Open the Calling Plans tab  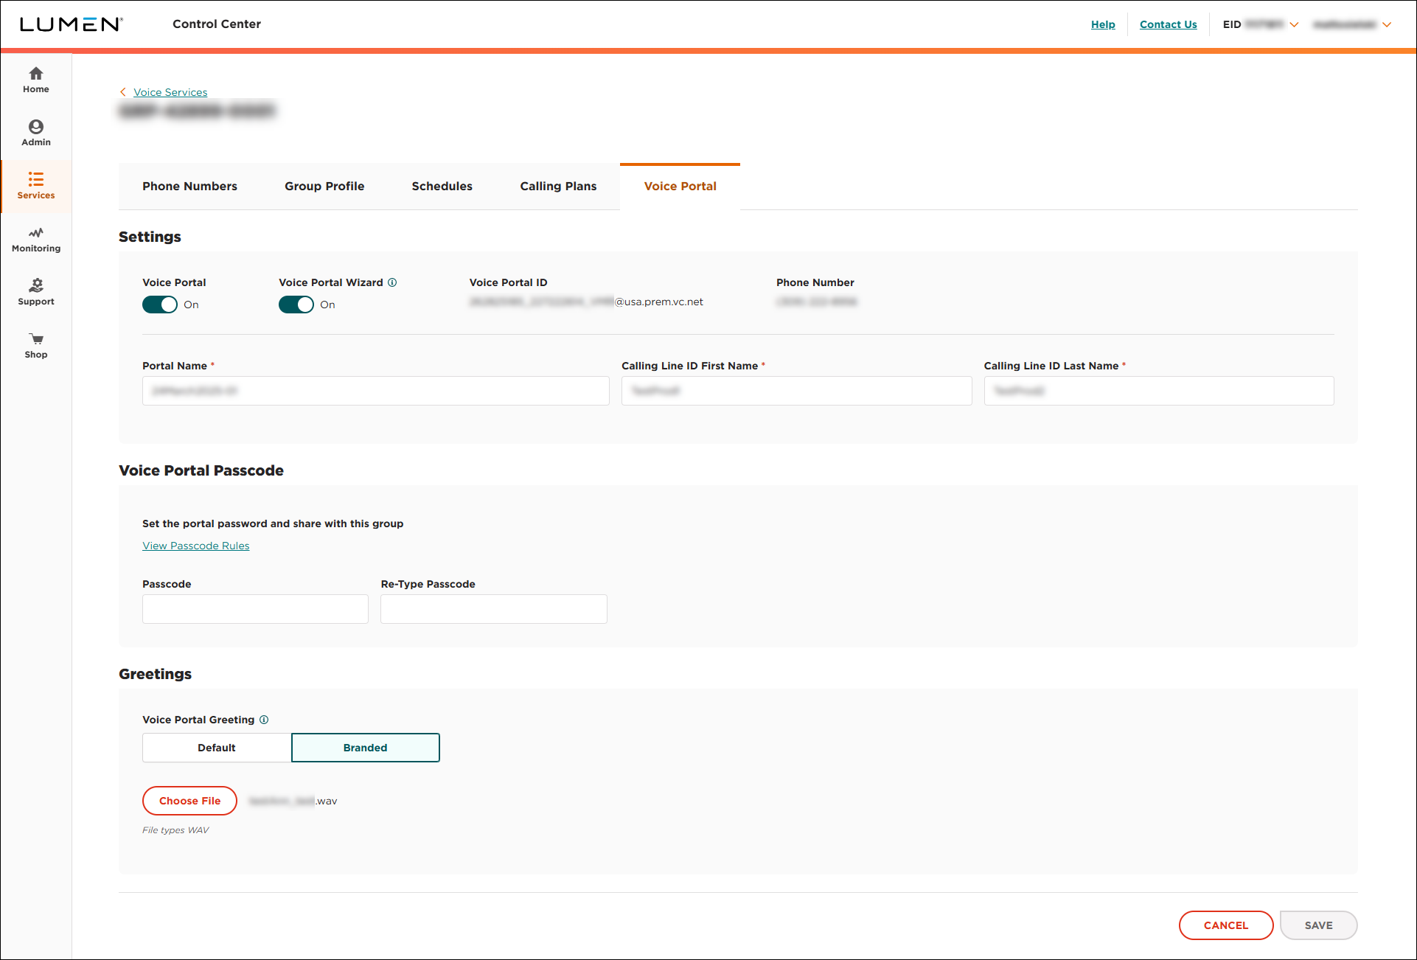coord(557,186)
